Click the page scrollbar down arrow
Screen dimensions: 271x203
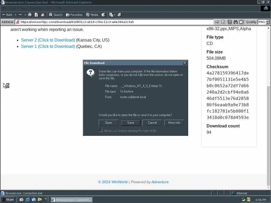click(x=268, y=188)
